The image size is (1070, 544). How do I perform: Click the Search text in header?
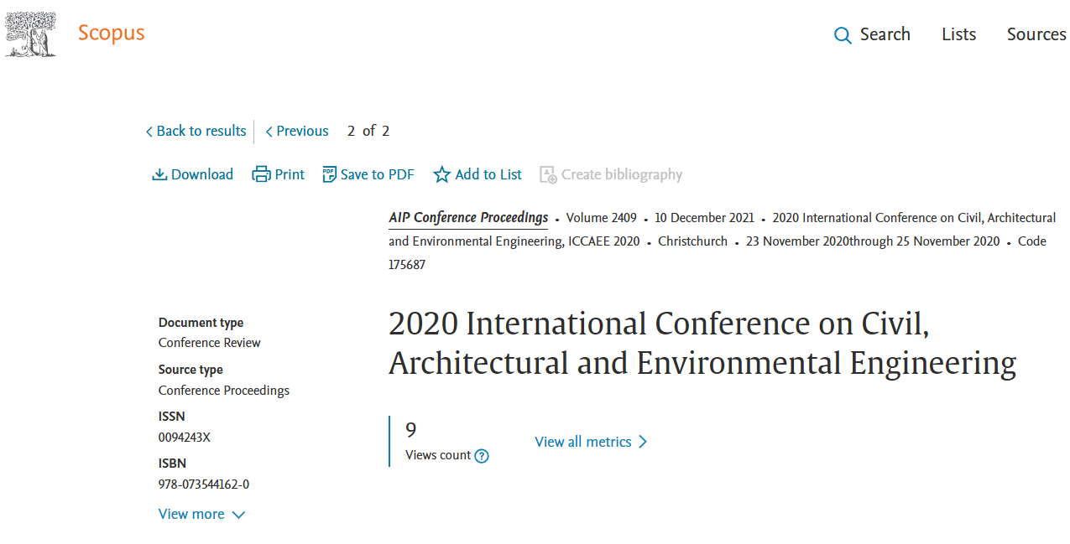pos(885,34)
